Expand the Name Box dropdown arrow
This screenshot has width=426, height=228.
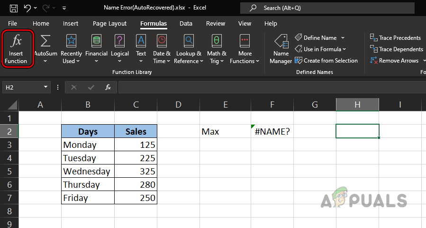[x=45, y=87]
